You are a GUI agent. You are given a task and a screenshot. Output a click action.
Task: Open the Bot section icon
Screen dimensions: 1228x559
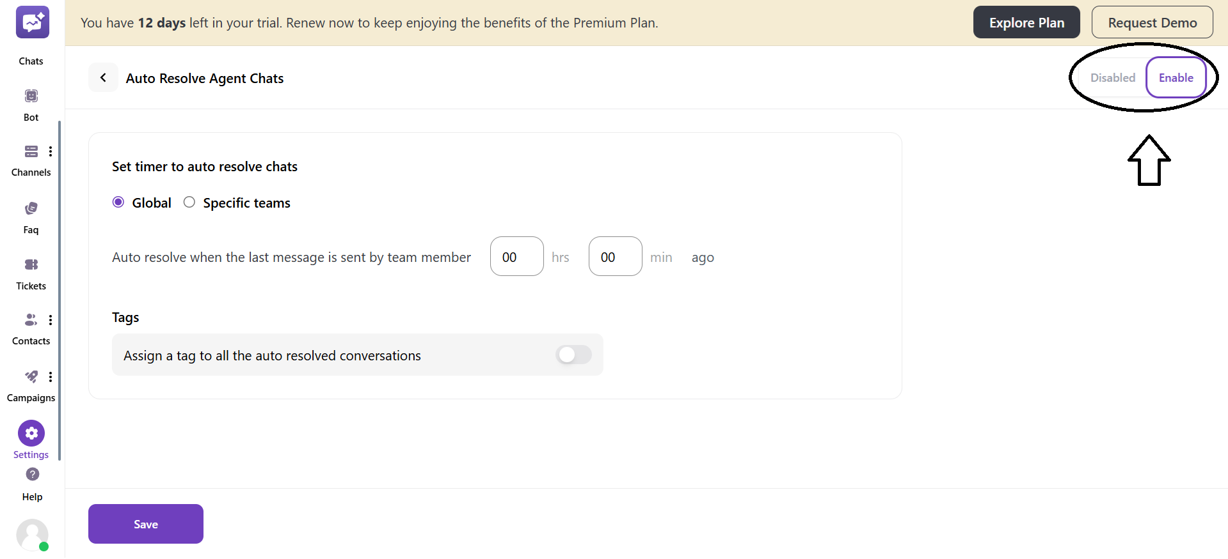pos(31,96)
